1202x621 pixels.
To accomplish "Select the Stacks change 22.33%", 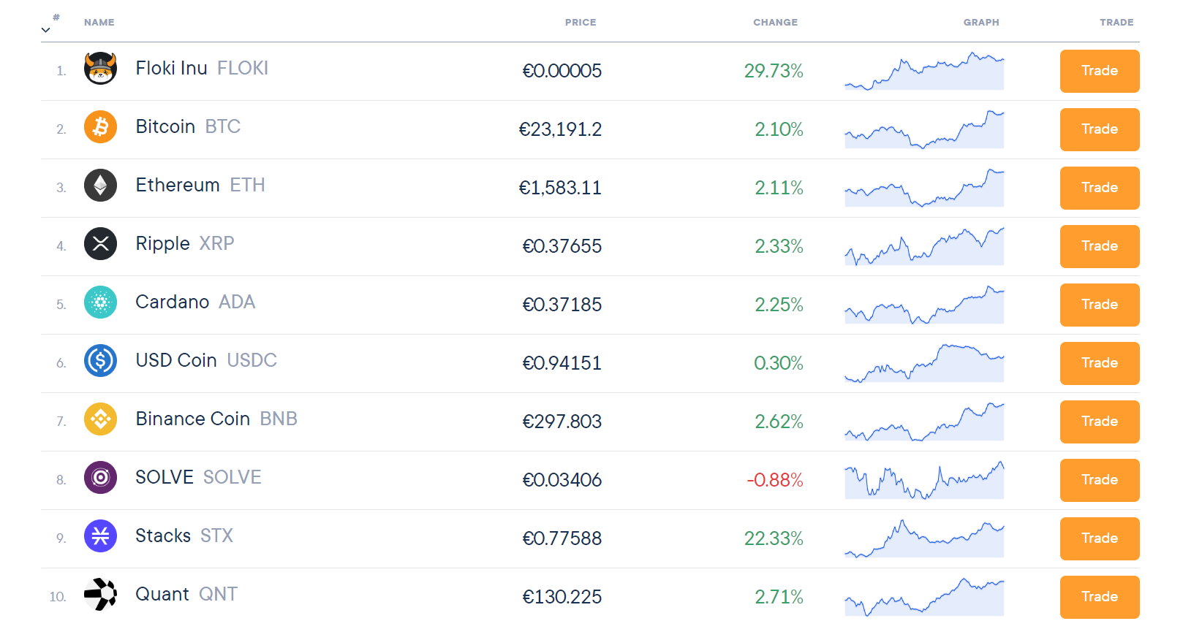I will (x=774, y=538).
